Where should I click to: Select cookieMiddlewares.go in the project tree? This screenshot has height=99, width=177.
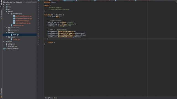(x=24, y=18)
